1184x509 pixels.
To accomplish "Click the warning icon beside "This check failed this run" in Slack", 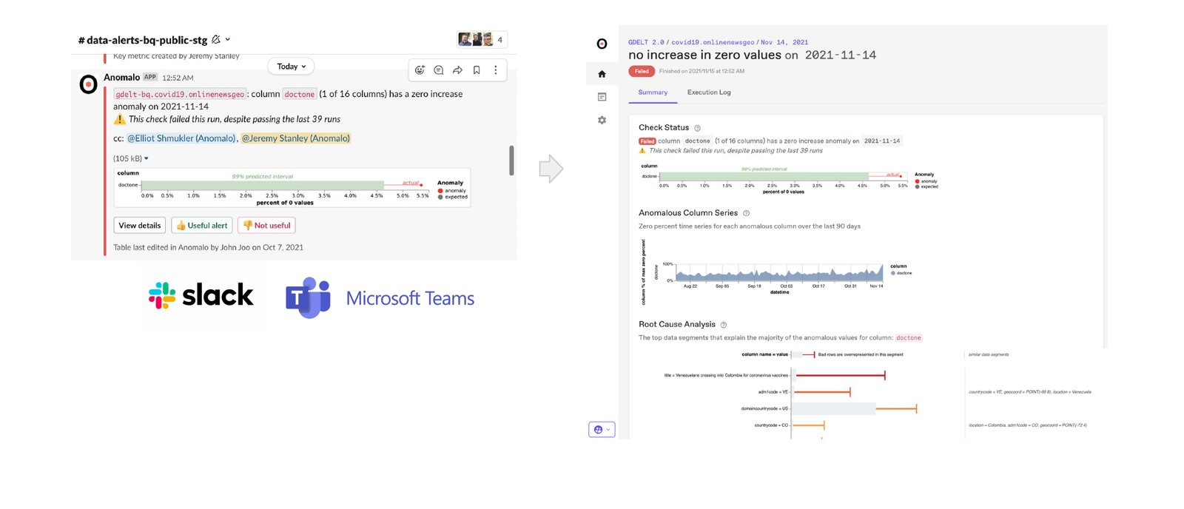I will tap(119, 119).
